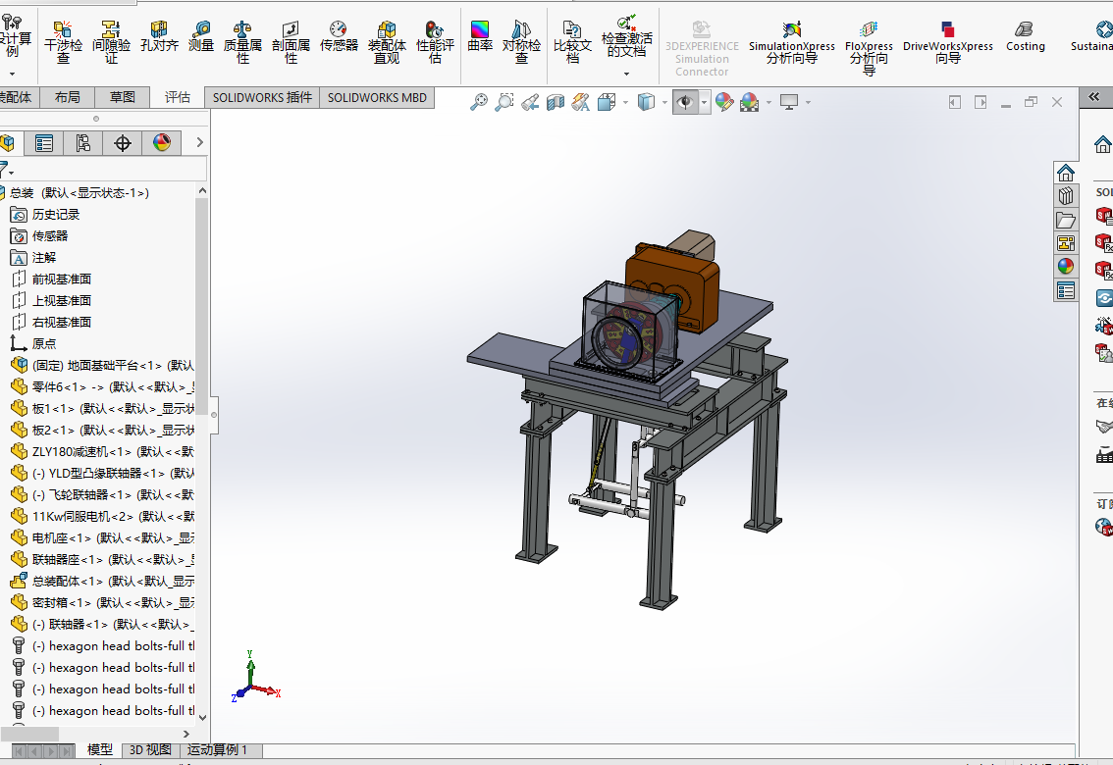Open DriveWorksXpress wizard
This screenshot has height=765, width=1113.
(x=947, y=42)
